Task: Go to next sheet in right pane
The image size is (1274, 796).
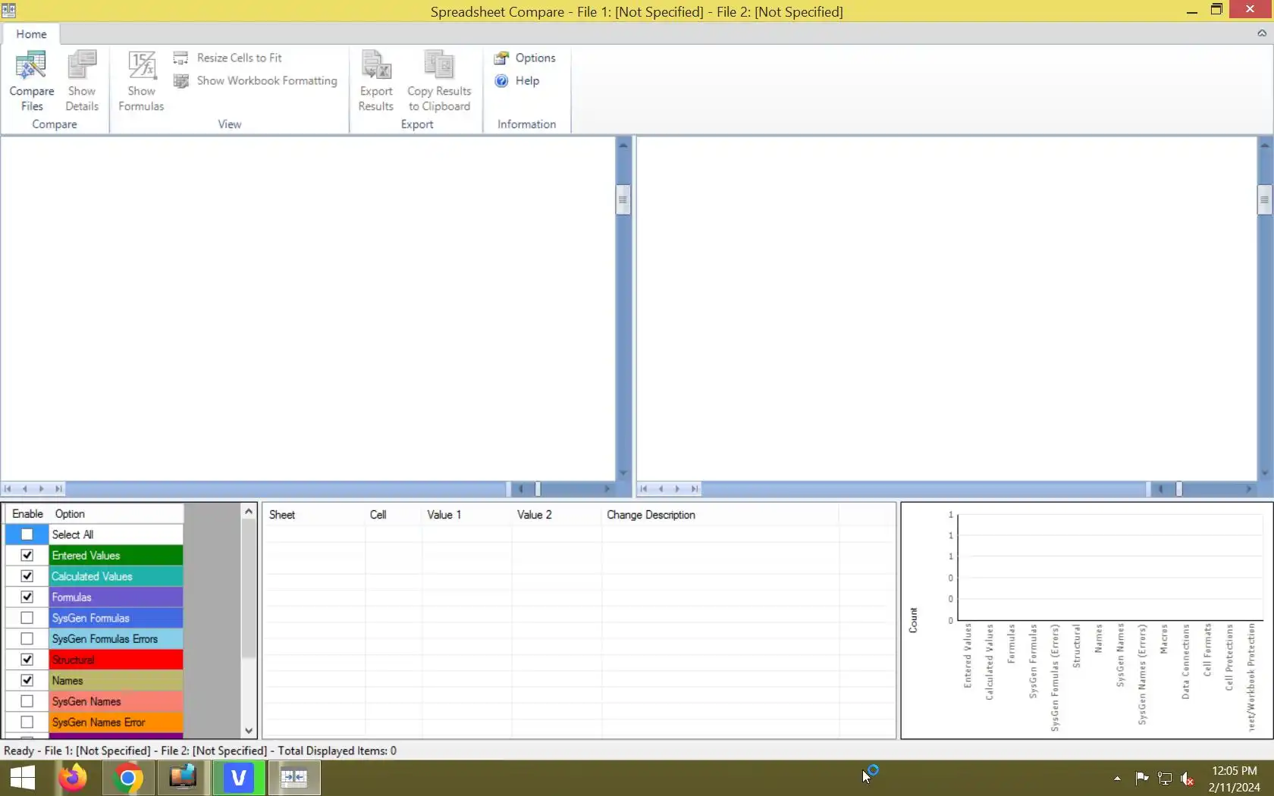Action: coord(677,489)
